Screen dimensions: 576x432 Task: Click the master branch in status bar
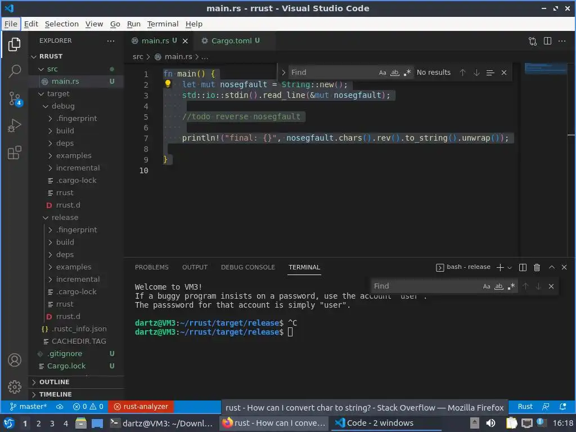pos(28,407)
